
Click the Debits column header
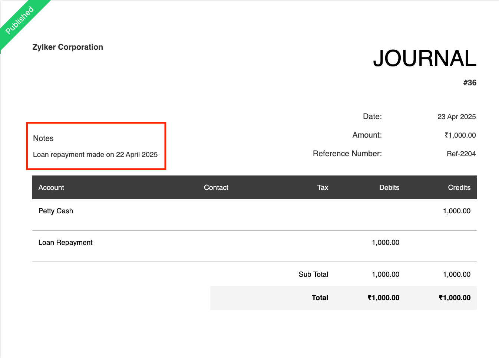389,187
